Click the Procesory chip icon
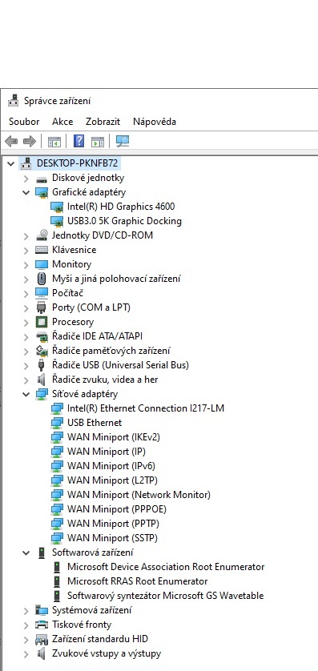Screen dimensions: 318x671 [x=42, y=322]
